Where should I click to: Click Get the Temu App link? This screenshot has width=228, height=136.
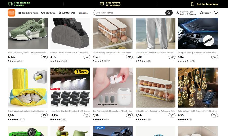204,4
